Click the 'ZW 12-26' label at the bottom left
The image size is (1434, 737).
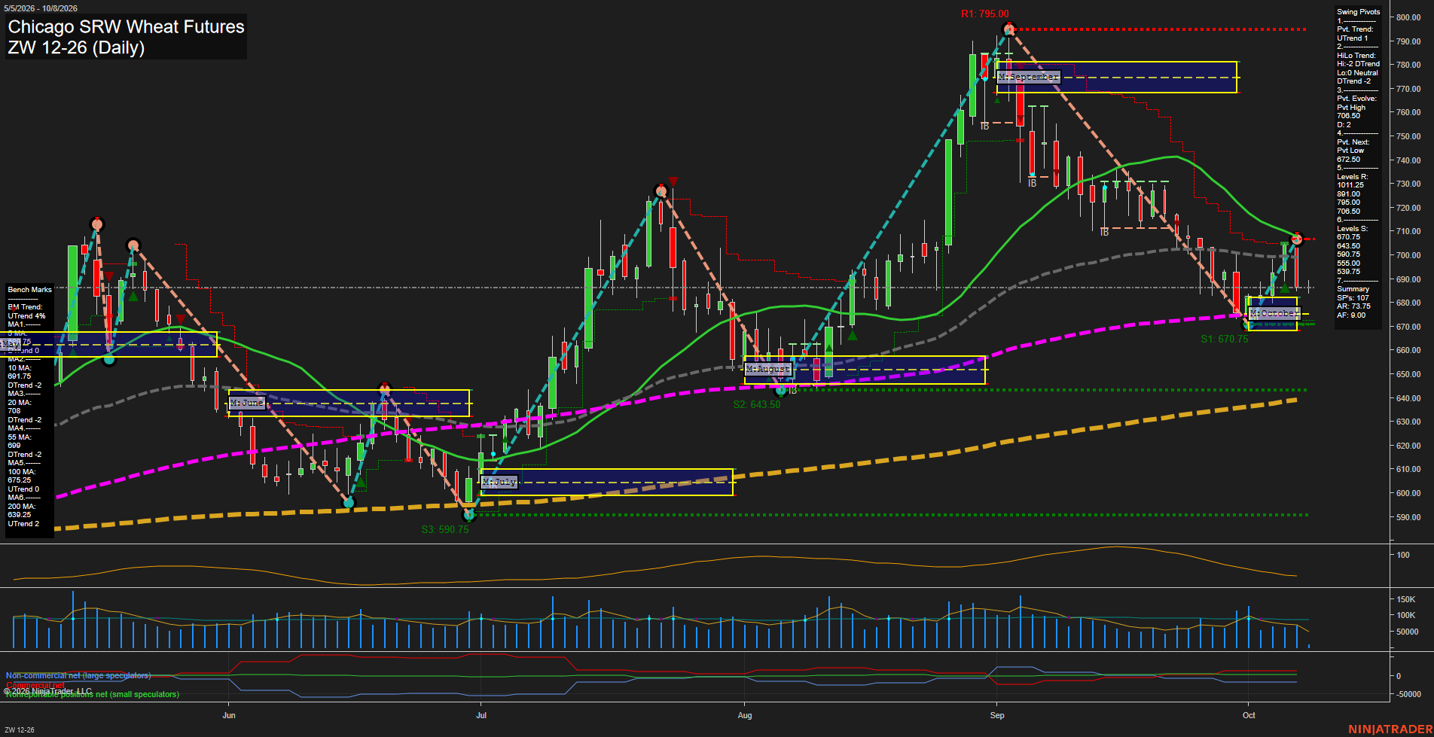20,730
